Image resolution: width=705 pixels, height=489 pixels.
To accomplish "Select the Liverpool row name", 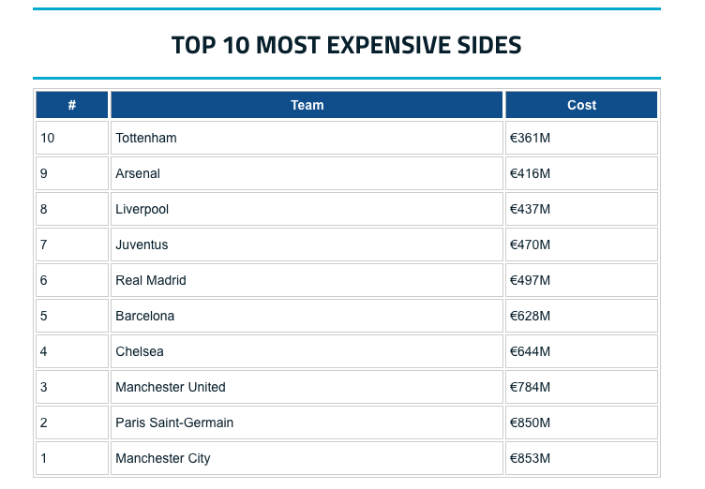I will pos(142,209).
